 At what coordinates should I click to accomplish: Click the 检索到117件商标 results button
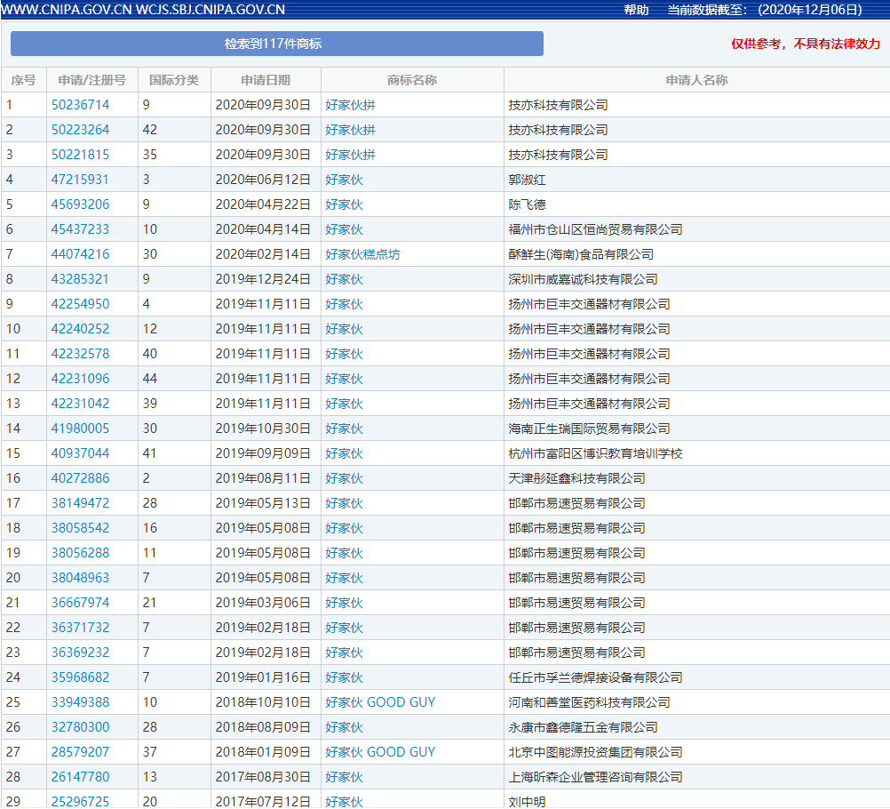pyautogui.click(x=276, y=43)
